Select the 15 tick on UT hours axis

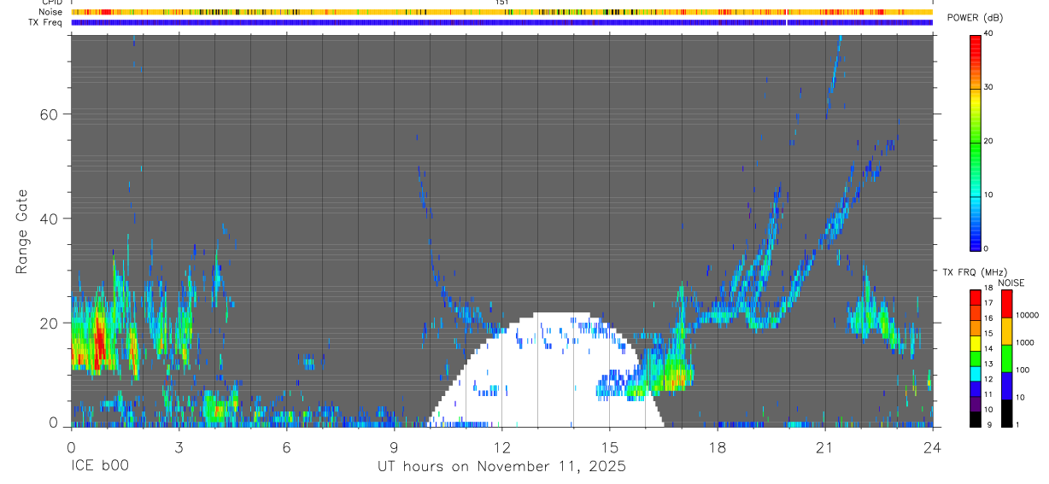(x=609, y=446)
